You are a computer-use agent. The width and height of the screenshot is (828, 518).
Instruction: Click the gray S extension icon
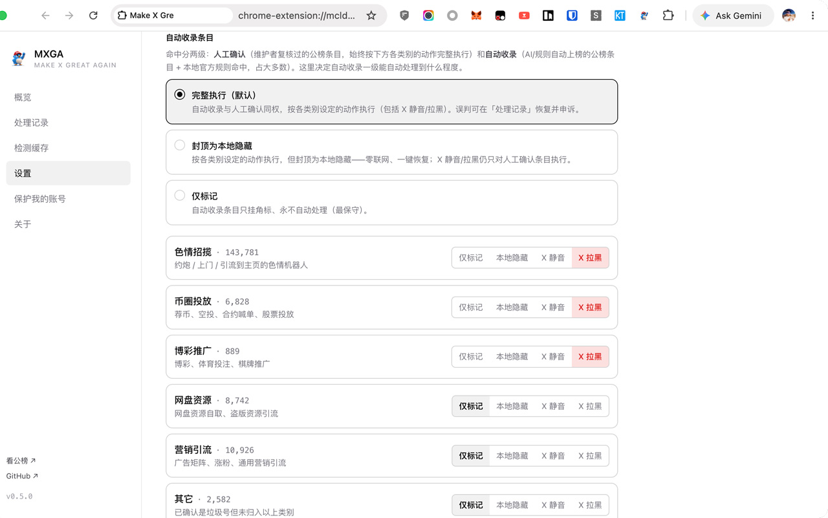[596, 16]
